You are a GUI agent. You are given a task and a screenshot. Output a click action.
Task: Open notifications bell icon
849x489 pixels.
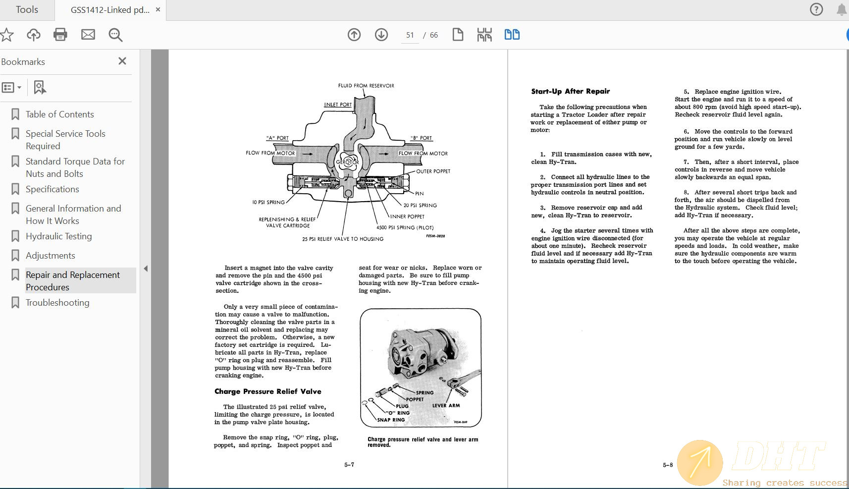coord(841,9)
